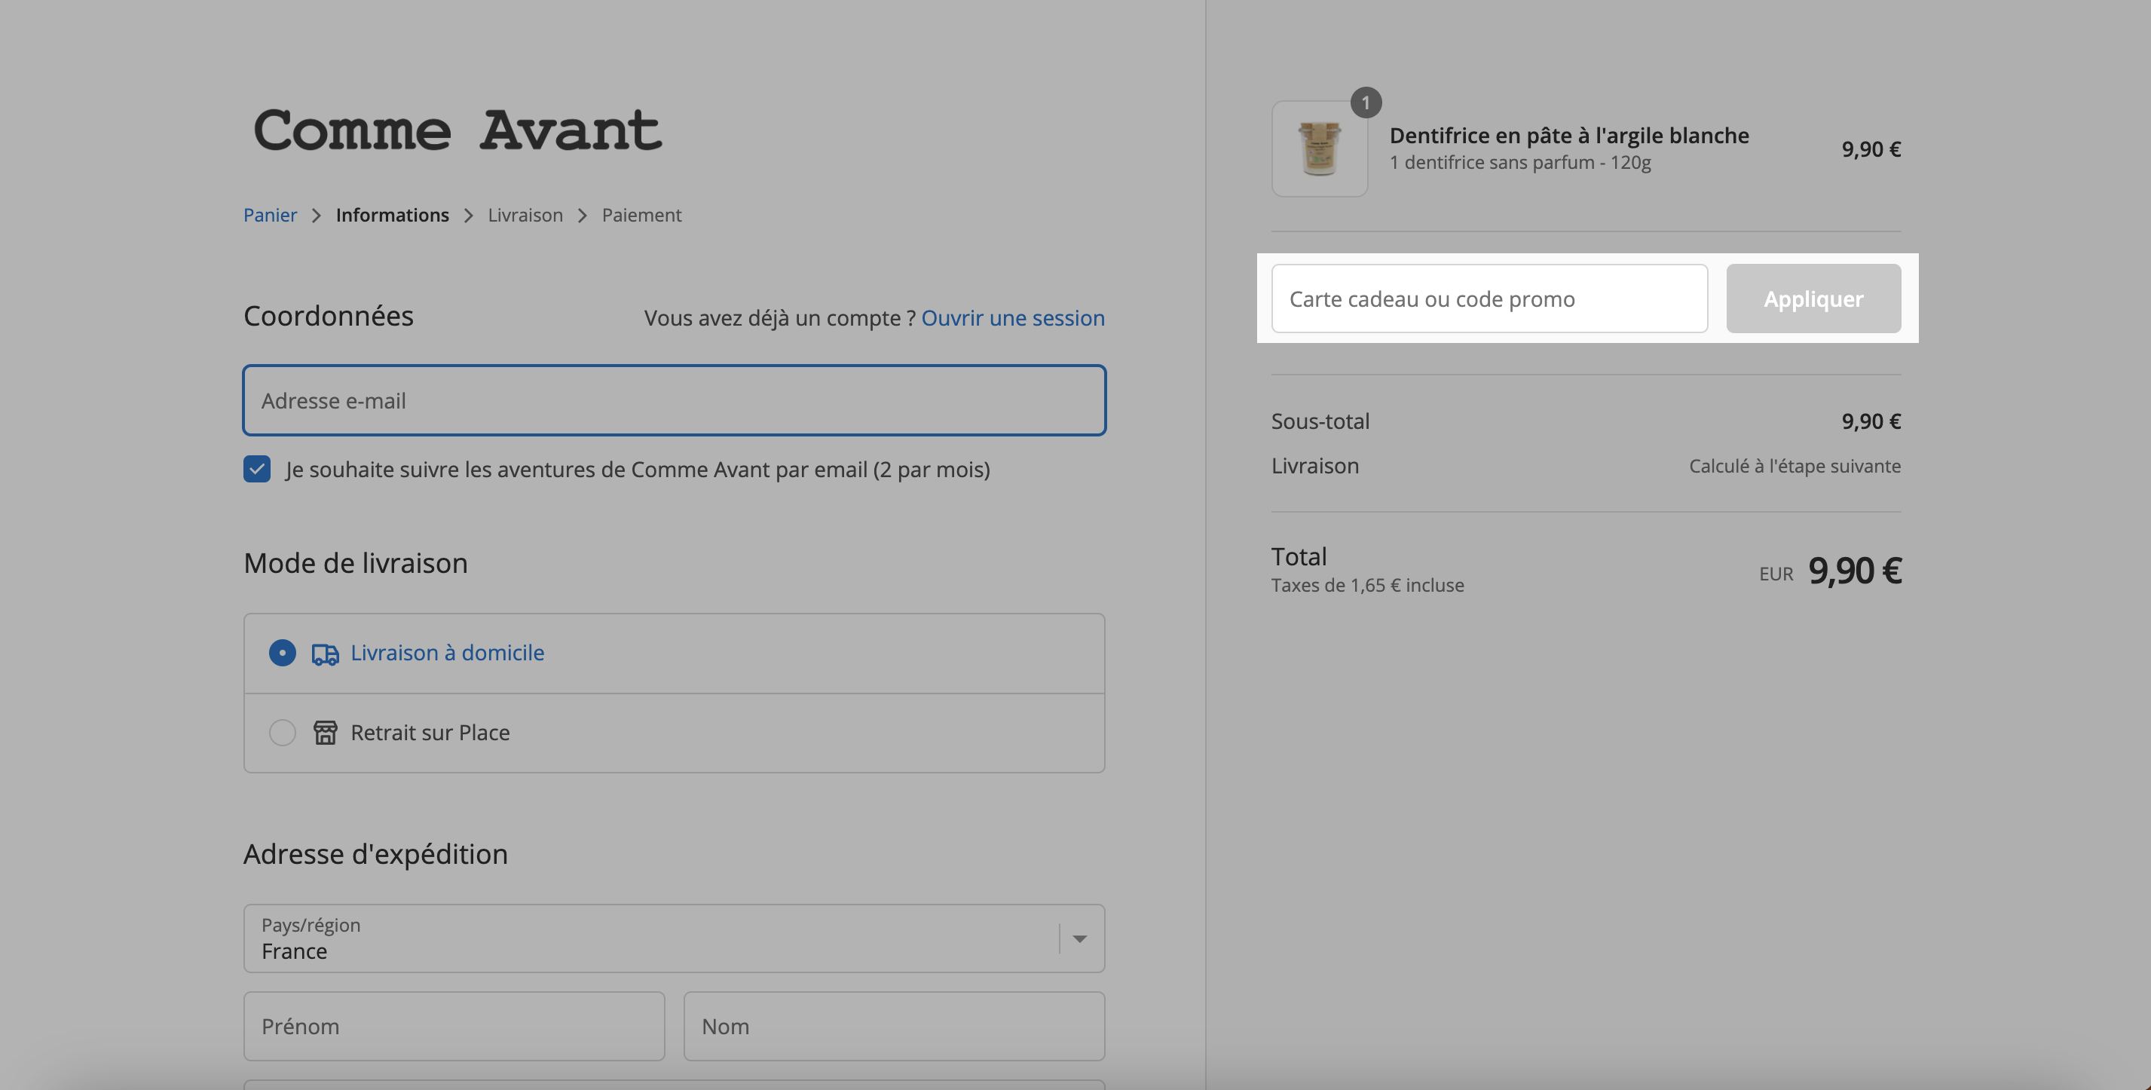The width and height of the screenshot is (2151, 1090).
Task: Focus the Adresse e-mail field
Action: pyautogui.click(x=674, y=400)
